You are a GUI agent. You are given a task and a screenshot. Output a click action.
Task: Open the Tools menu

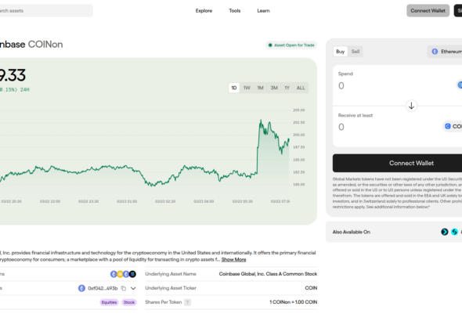click(x=235, y=11)
